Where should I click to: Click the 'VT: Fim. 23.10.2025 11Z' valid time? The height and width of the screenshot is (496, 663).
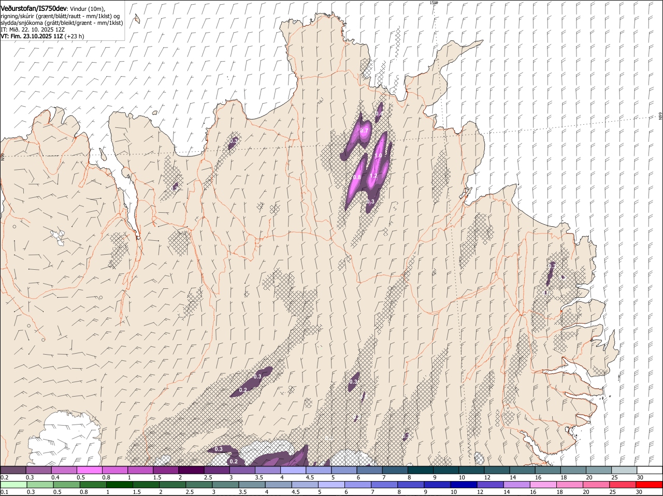click(32, 36)
